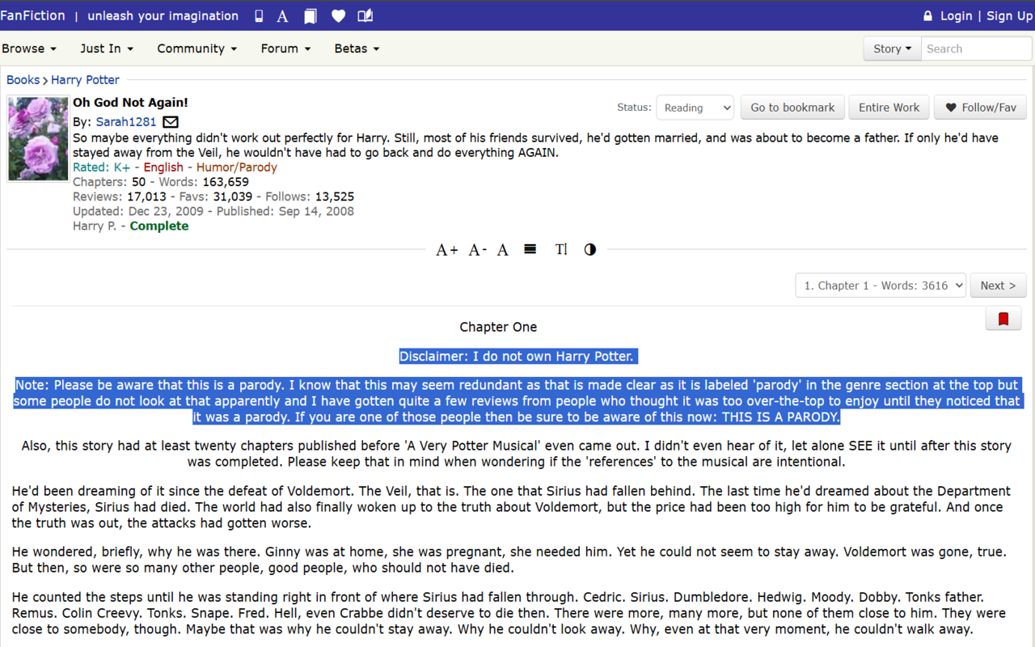The image size is (1035, 647).
Task: Click the heart icon on Follow/Fav button
Action: pyautogui.click(x=951, y=108)
